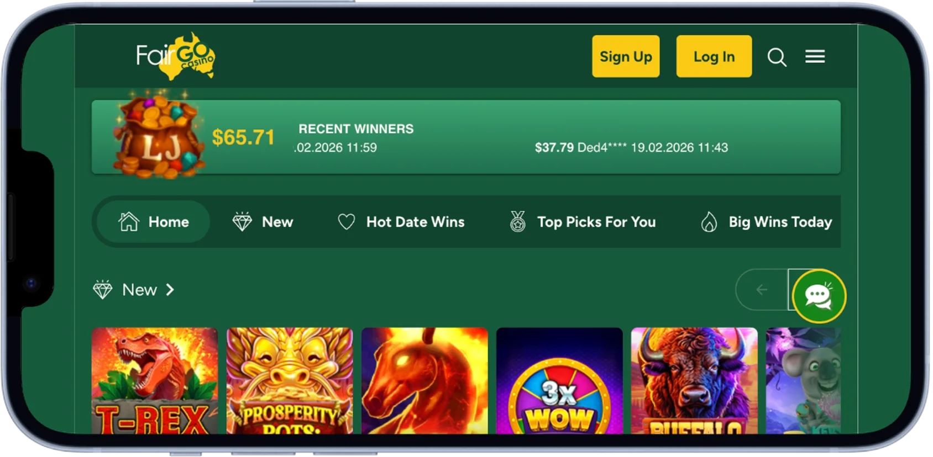Open the search magnifier icon

[x=777, y=57]
